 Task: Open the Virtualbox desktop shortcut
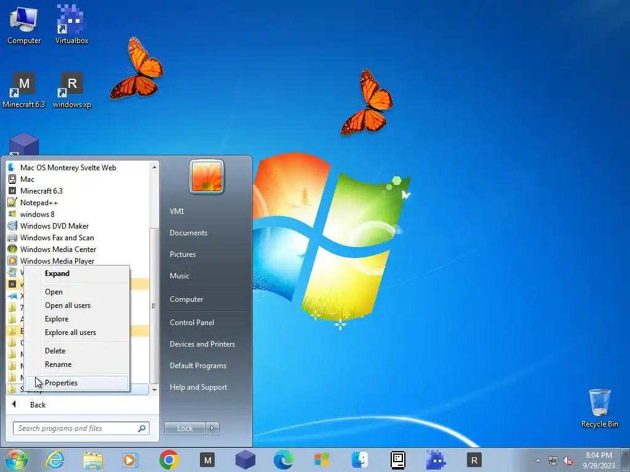(x=71, y=25)
